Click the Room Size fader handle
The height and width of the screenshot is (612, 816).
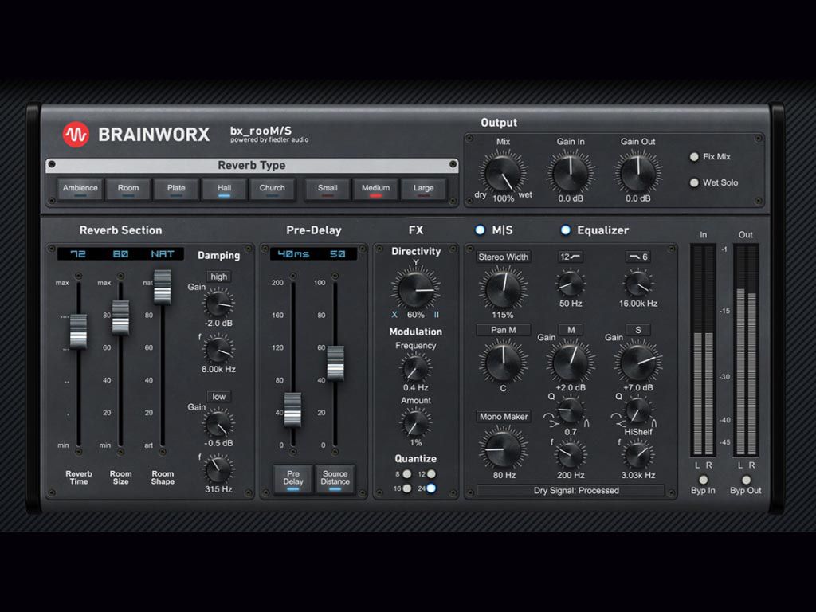pyautogui.click(x=120, y=317)
